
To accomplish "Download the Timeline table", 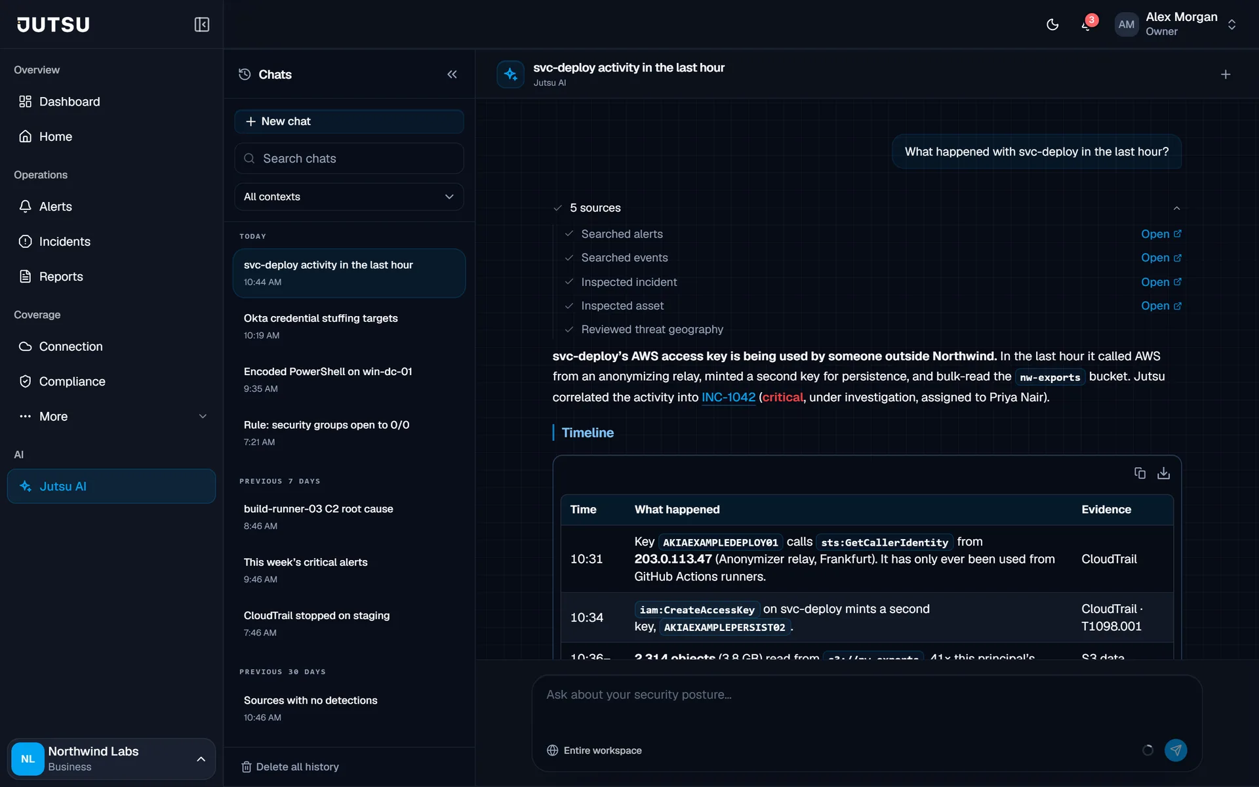I will click(1163, 473).
